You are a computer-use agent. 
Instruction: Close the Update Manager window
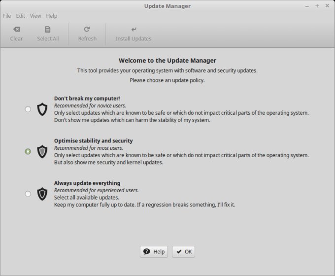pos(327,6)
